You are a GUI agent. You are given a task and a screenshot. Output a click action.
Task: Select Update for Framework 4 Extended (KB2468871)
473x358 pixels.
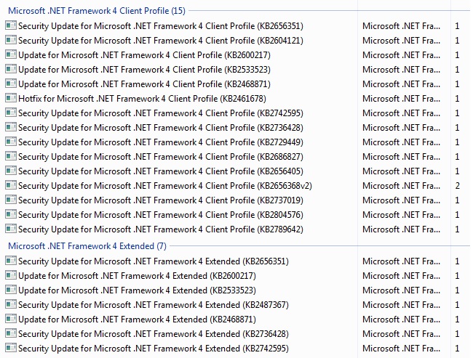pyautogui.click(x=137, y=320)
